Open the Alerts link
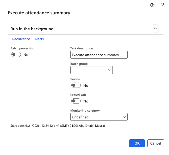169x155 pixels. pos(39,39)
